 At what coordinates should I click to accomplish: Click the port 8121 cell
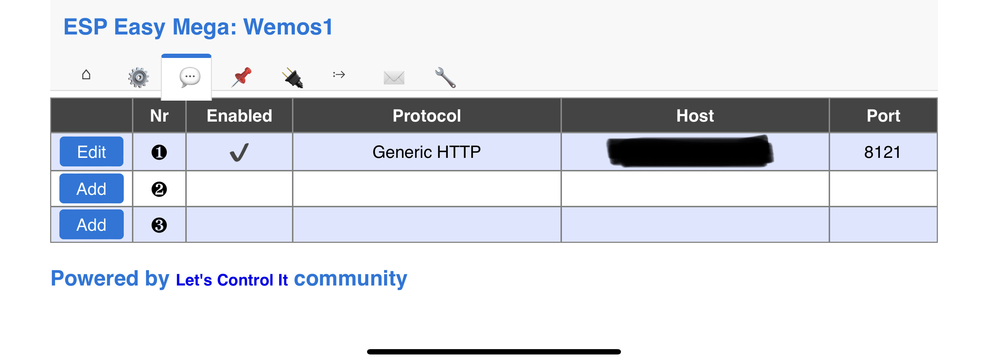tap(882, 152)
